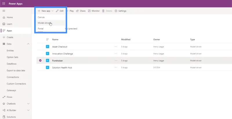Open the Solution Health Hub app

point(62,68)
